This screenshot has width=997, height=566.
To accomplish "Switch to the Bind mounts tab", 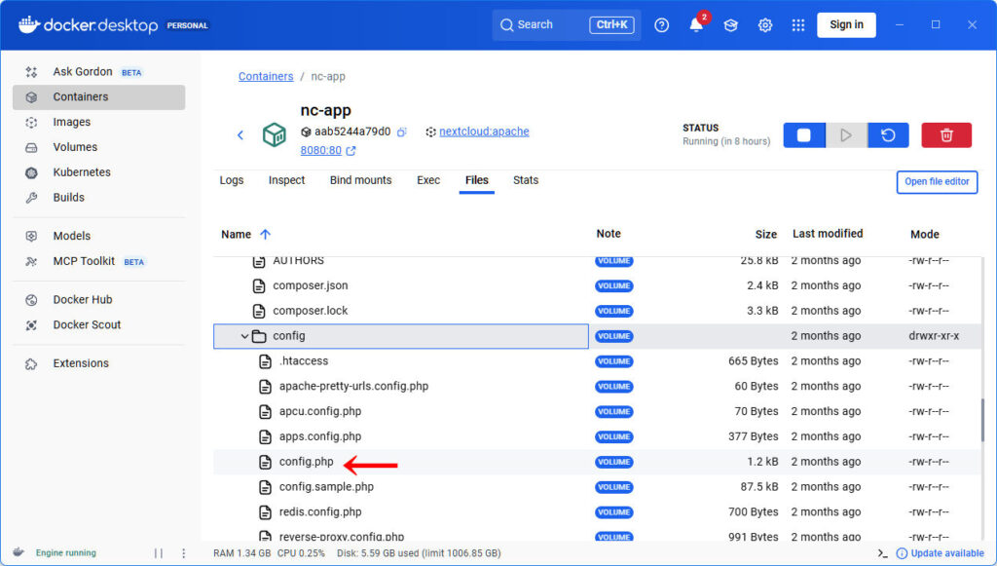I will click(360, 180).
